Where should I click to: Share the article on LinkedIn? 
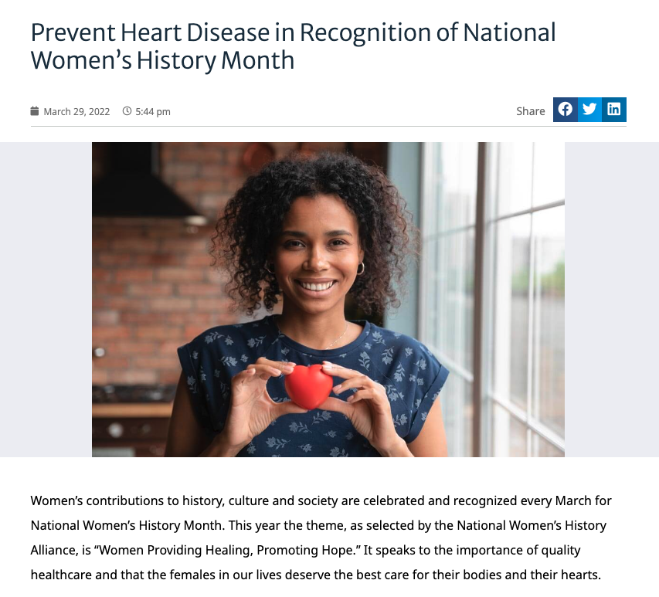(x=614, y=110)
